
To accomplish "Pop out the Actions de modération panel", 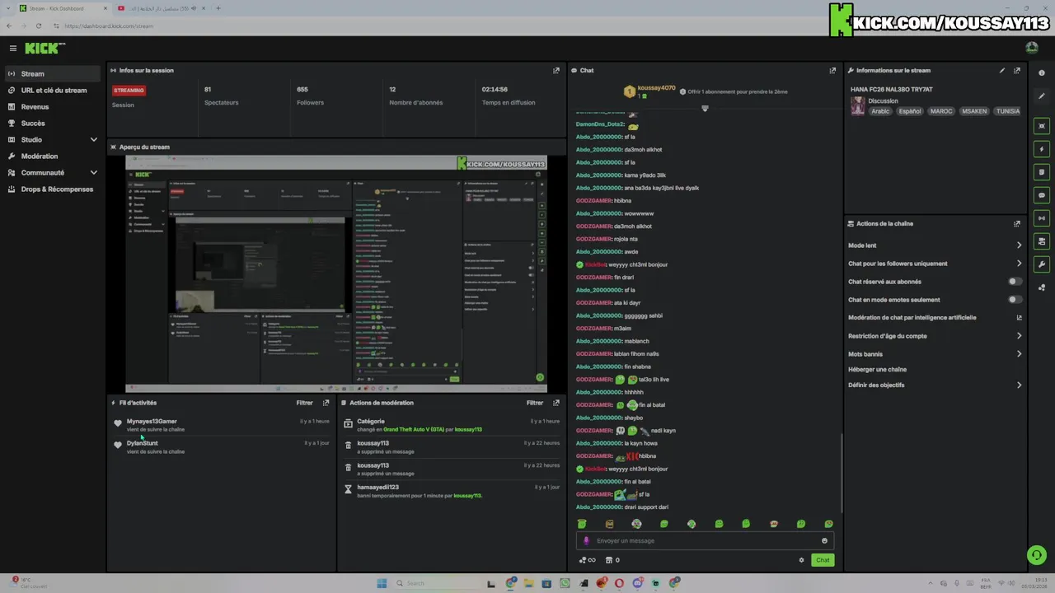I will (556, 403).
